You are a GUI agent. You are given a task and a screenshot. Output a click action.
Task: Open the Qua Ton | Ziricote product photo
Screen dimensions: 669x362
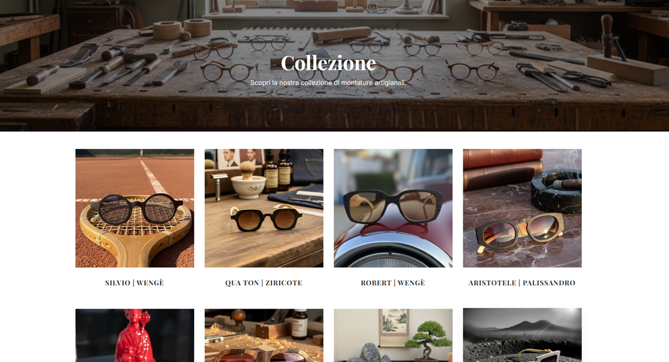[264, 208]
